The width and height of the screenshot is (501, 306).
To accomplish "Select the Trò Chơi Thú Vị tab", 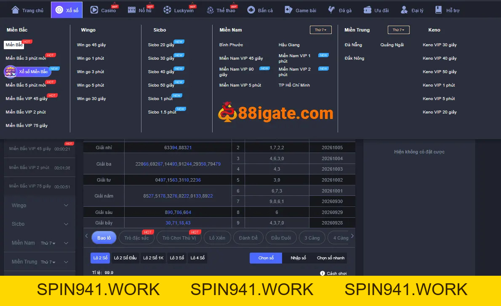I will click(x=179, y=238).
